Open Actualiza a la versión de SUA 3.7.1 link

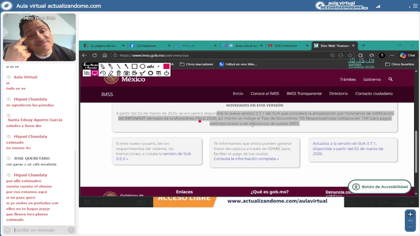(x=348, y=148)
